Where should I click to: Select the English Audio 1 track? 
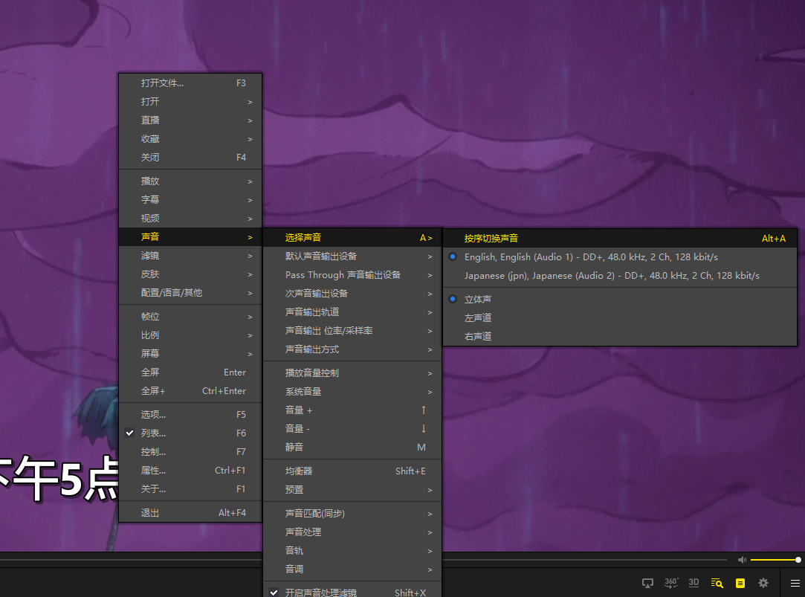coord(590,257)
